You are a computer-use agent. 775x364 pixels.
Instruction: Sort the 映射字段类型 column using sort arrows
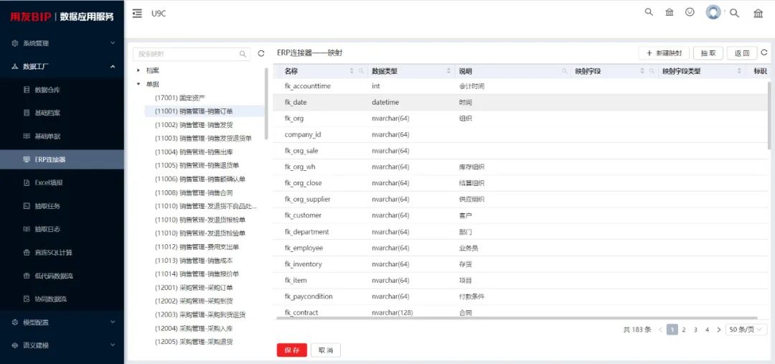tap(739, 71)
